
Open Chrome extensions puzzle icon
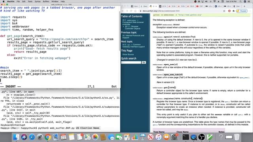(x=234, y=11)
